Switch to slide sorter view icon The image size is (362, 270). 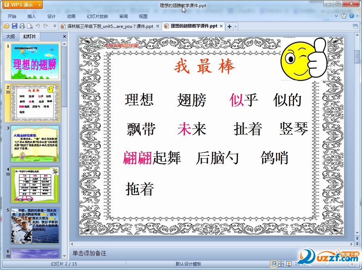pyautogui.click(x=281, y=264)
